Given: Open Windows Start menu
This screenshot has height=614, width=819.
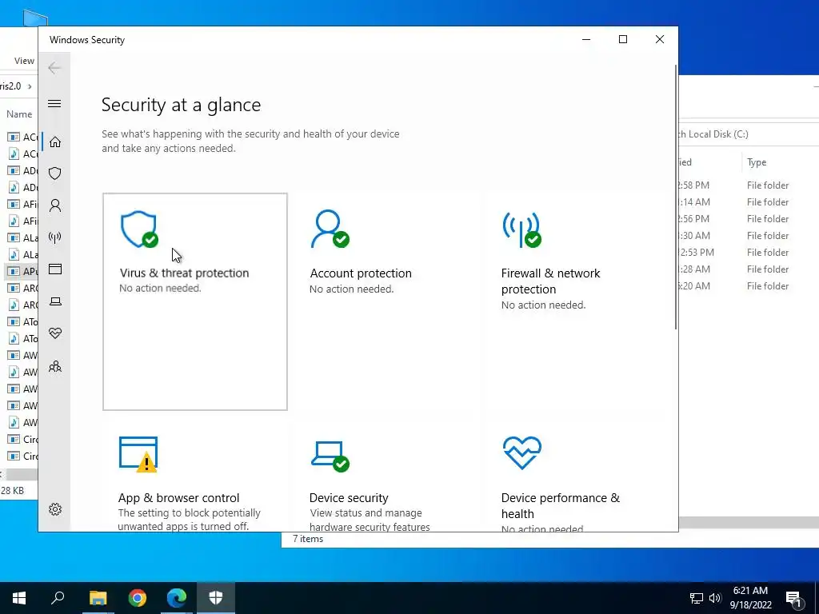Looking at the screenshot, I should (19, 598).
